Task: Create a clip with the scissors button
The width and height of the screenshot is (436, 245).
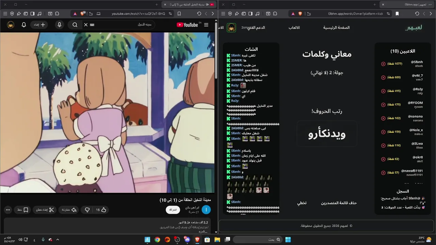Action: point(45,210)
